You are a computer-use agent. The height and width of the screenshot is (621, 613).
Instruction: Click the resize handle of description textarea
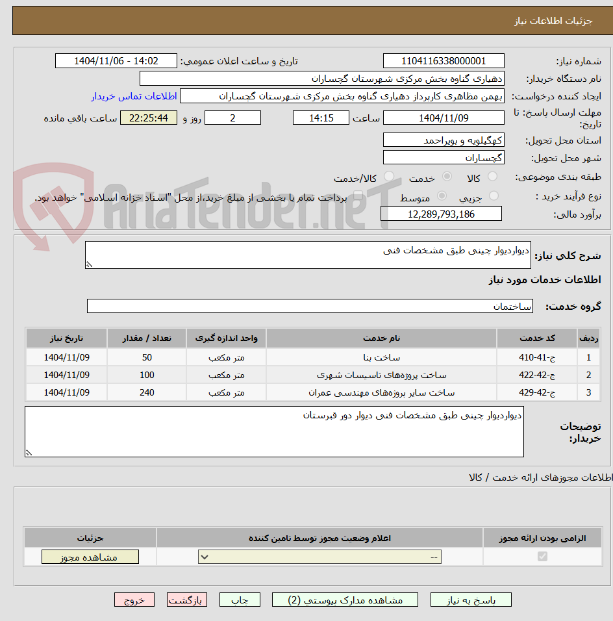89,264
